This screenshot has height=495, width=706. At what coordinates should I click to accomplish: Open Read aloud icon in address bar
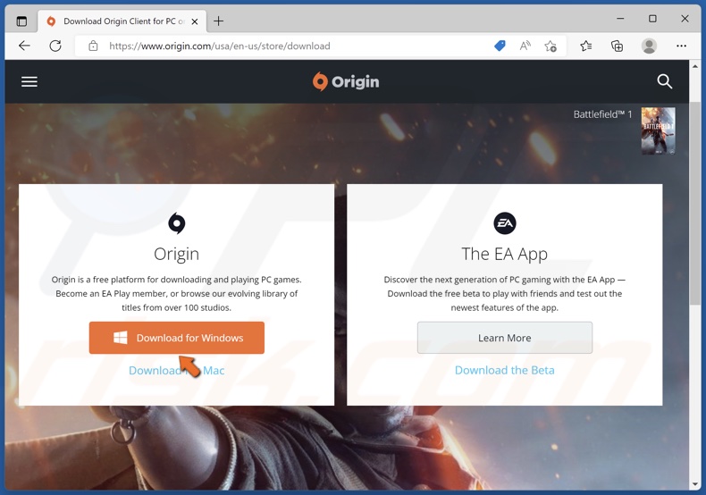point(525,46)
